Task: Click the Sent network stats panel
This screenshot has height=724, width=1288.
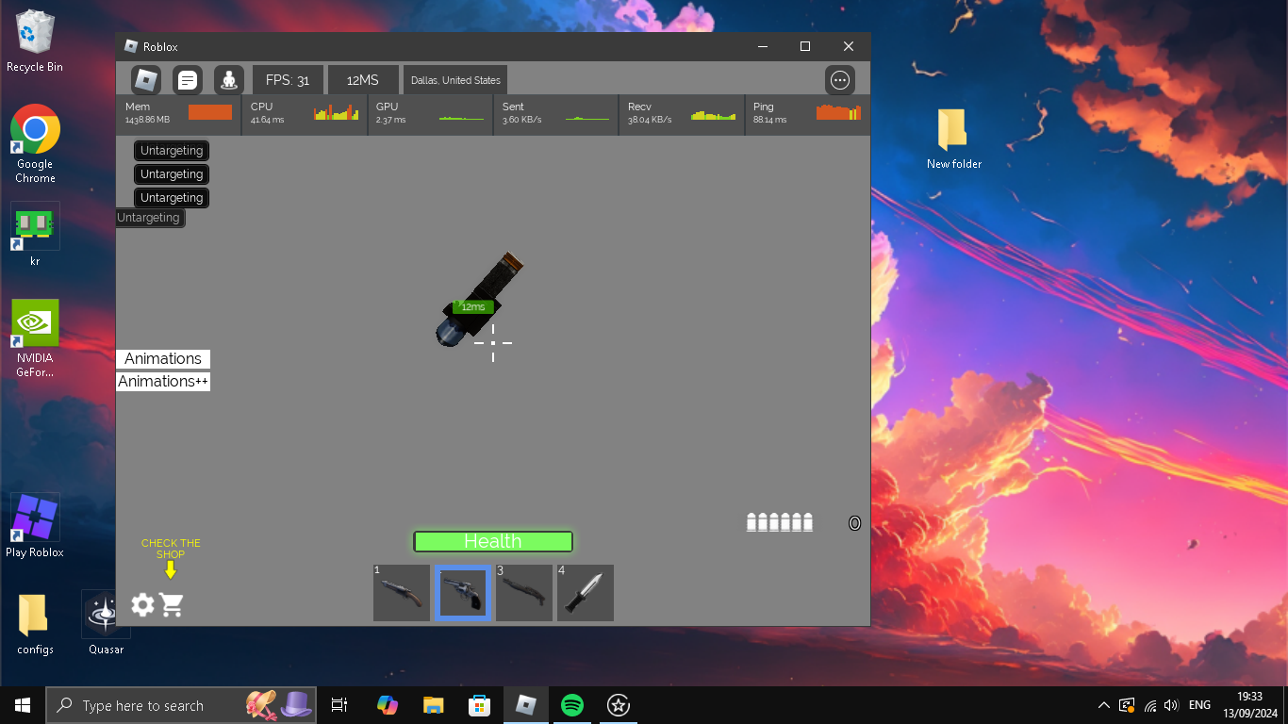Action: [x=555, y=114]
